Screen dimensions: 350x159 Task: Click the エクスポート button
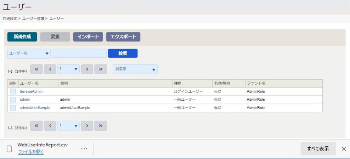[x=123, y=37]
